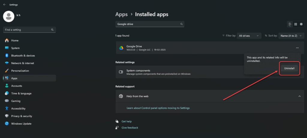
Task: Click the Help from the web globe icon
Action: point(121,96)
